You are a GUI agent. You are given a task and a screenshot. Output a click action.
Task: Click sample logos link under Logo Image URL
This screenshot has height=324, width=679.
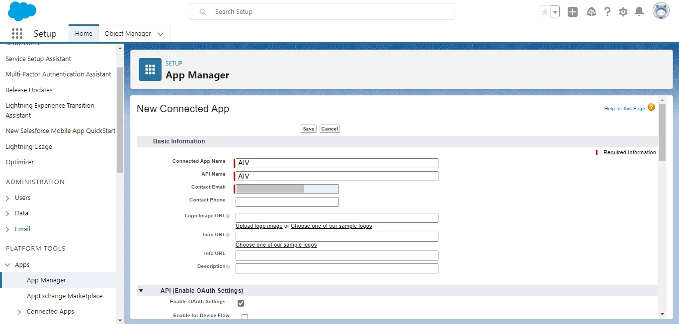tap(331, 226)
